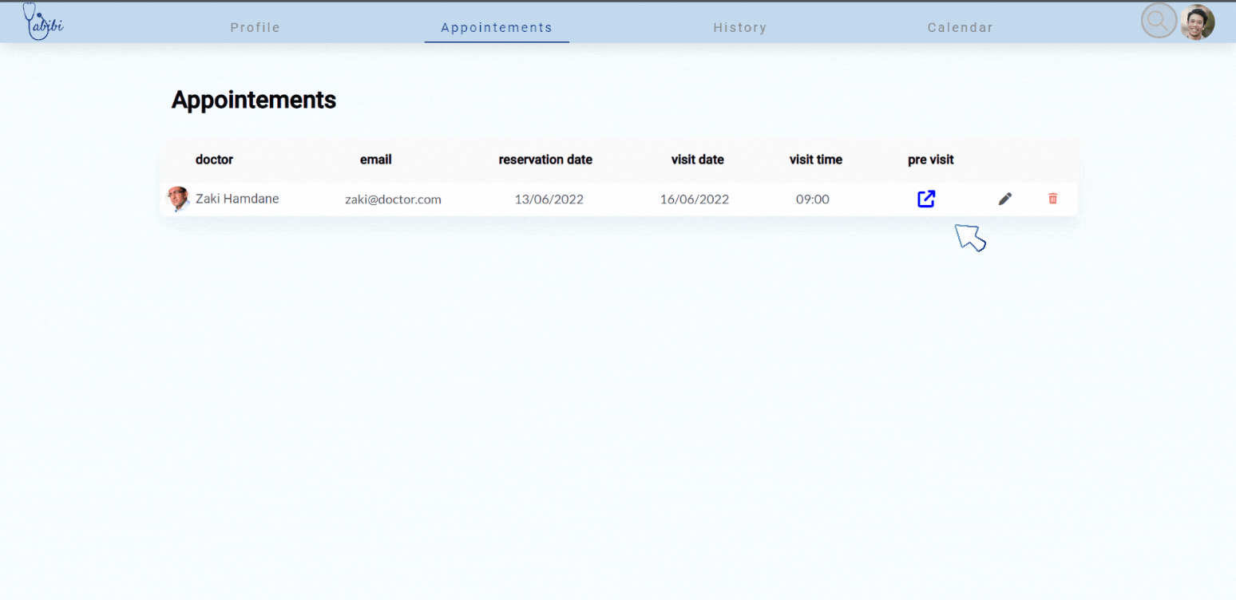Click the search magnifier icon in the header
The height and width of the screenshot is (600, 1236).
[1158, 21]
